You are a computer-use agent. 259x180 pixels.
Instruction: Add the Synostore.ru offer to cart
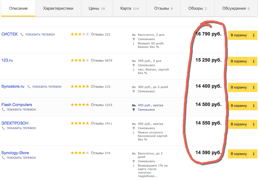(239, 87)
